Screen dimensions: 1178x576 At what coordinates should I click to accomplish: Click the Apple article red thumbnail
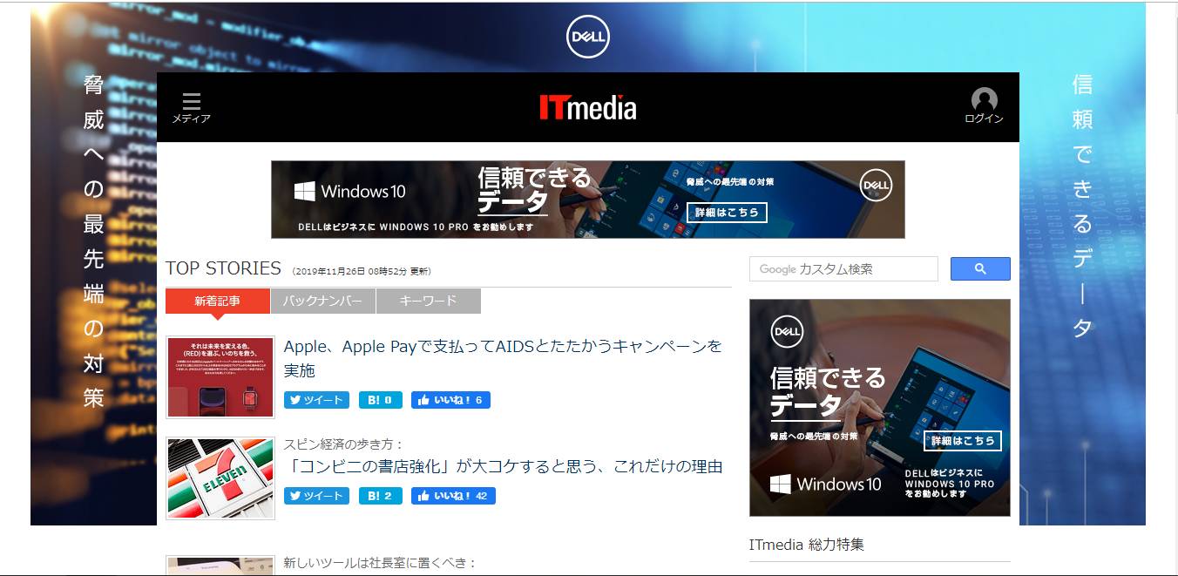[x=220, y=377]
